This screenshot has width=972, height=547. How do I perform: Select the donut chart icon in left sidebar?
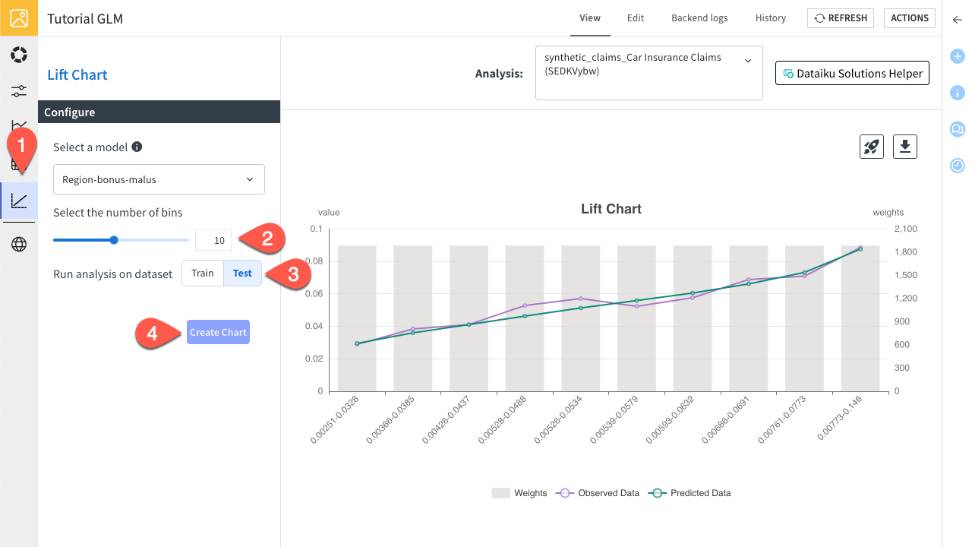click(x=19, y=55)
